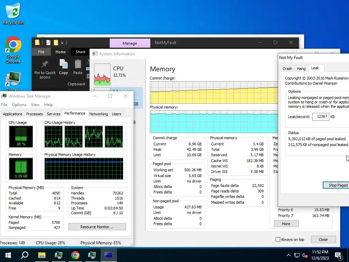Click the Not My Fault taskbar icon
Image resolution: width=349 pixels, height=262 pixels.
click(108, 255)
